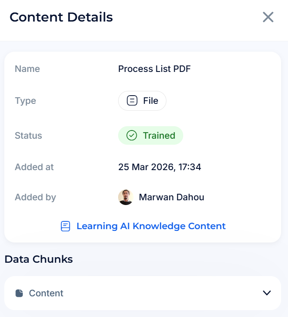
Task: Click the Marwan Dahou author name
Action: (172, 197)
